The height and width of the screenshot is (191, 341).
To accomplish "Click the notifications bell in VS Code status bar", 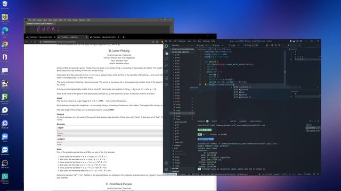I will coord(318,174).
